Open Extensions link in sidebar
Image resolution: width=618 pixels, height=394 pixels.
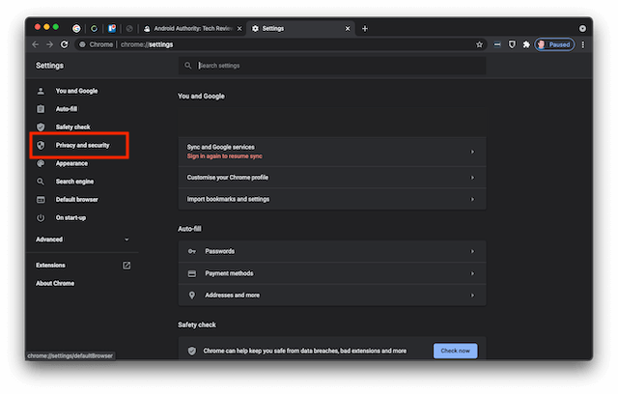pos(50,266)
